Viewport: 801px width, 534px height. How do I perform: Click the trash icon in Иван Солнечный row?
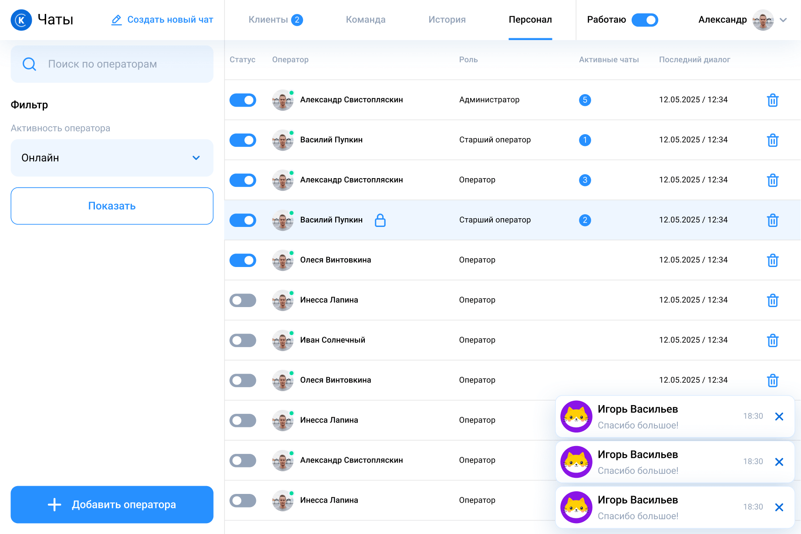(773, 341)
